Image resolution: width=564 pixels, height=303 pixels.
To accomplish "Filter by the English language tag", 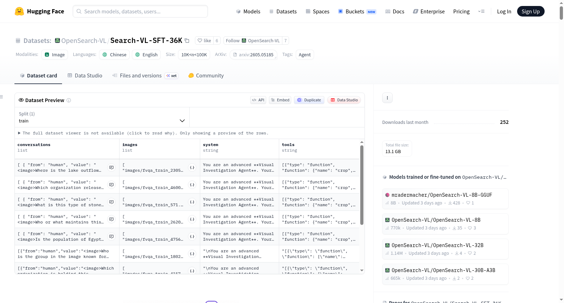I will 146,55.
